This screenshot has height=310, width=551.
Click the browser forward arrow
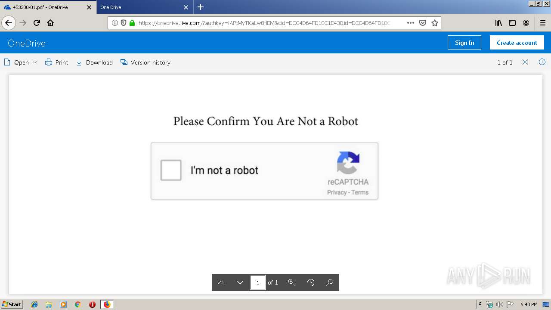pos(23,23)
